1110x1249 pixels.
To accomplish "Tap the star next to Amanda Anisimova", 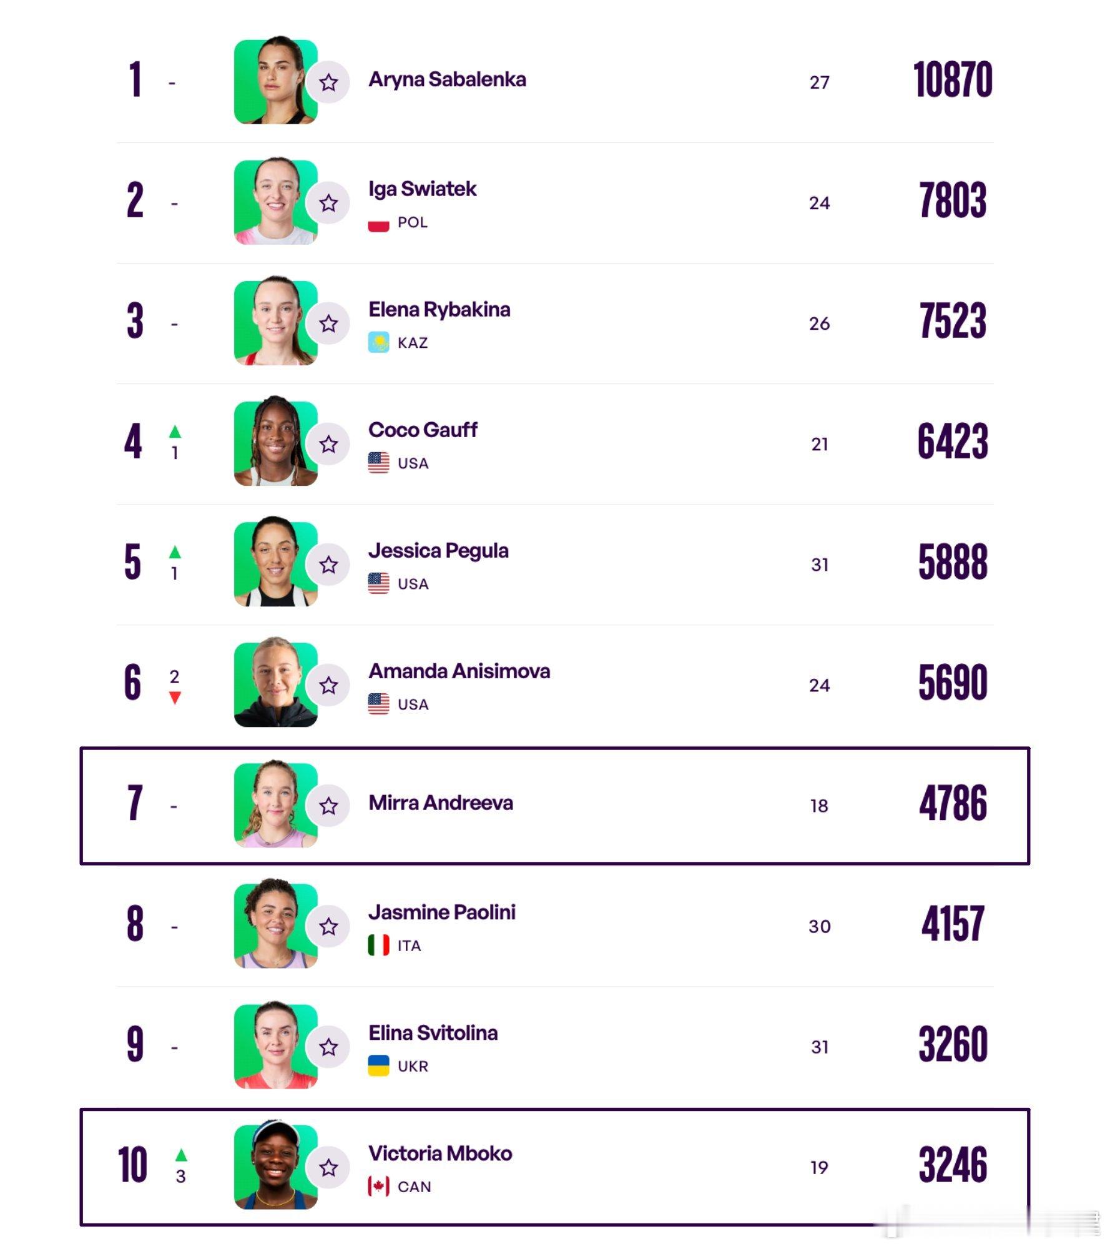I will coord(328,685).
